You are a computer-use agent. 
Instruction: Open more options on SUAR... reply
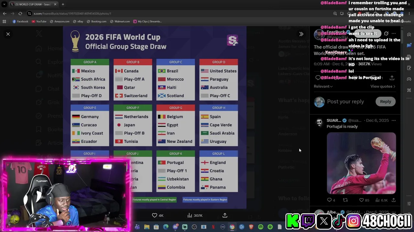[x=394, y=121]
